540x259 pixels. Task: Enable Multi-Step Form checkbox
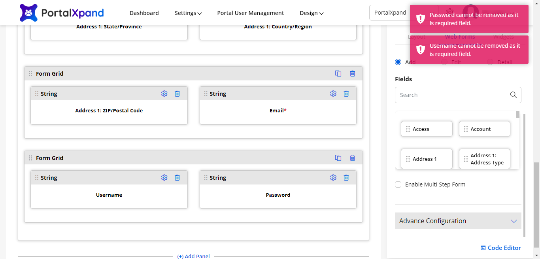coord(398,184)
